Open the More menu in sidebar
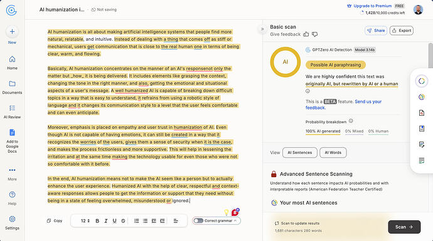This screenshot has width=433, height=241. [x=12, y=174]
